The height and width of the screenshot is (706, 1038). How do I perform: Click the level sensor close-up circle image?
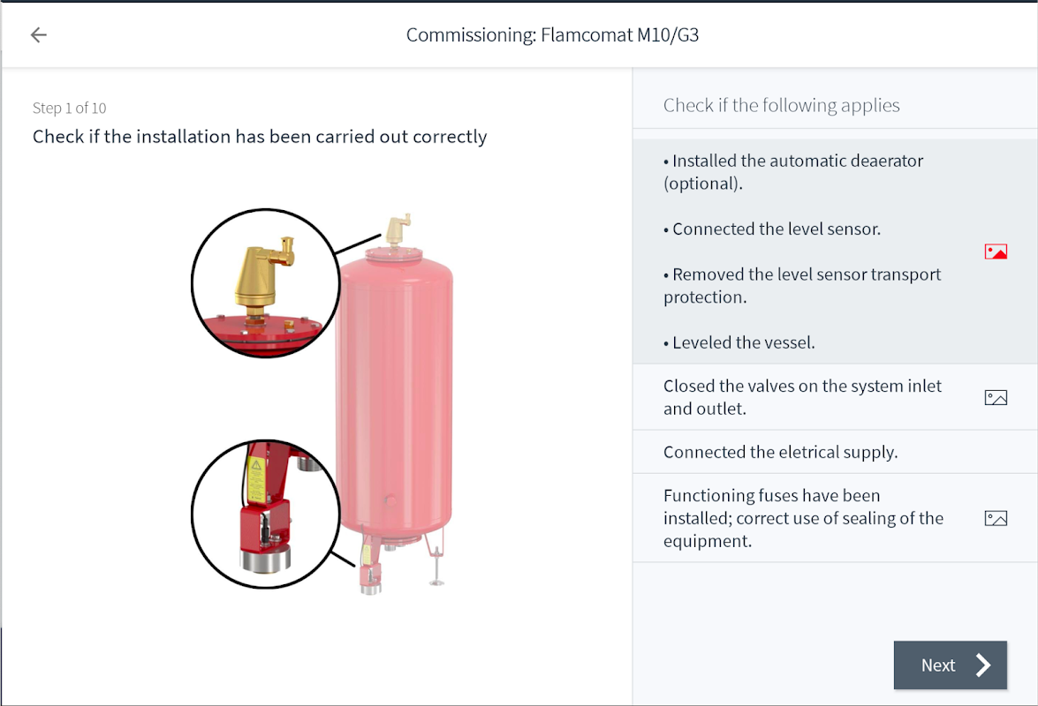click(265, 514)
